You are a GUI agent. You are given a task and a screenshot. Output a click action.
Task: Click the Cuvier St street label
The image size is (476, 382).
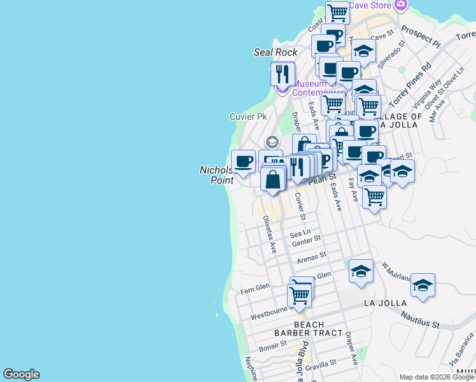point(300,206)
